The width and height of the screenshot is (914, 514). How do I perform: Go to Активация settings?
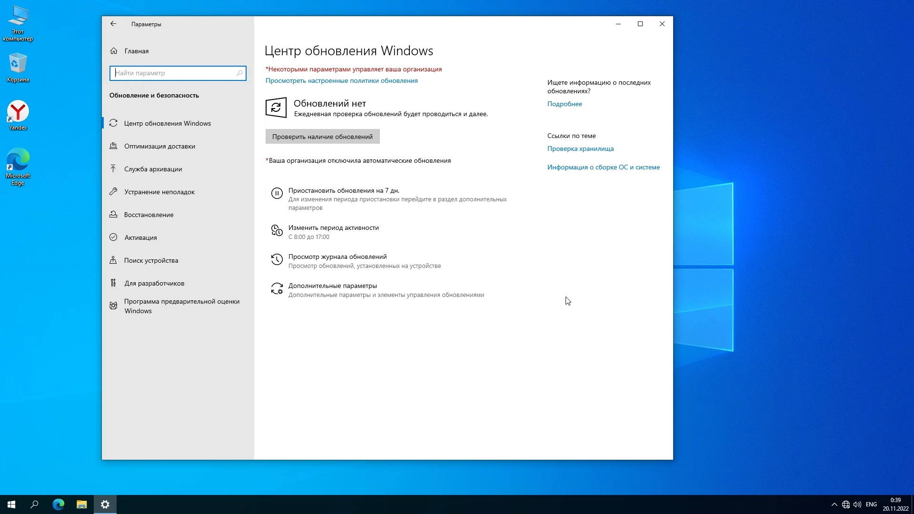[140, 237]
